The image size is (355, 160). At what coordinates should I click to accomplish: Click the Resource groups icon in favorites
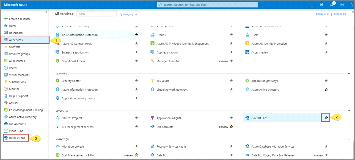click(x=5, y=54)
